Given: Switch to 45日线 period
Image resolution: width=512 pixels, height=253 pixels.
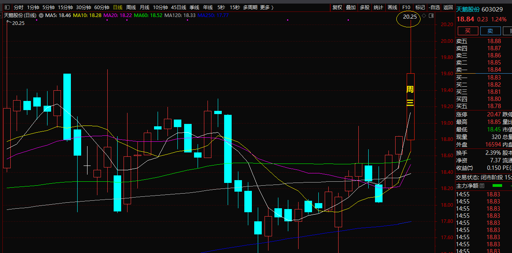Looking at the screenshot, I should (x=179, y=8).
